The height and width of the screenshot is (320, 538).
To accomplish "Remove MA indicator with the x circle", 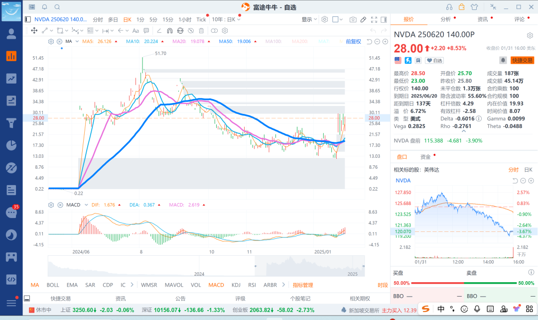I will 59,41.
